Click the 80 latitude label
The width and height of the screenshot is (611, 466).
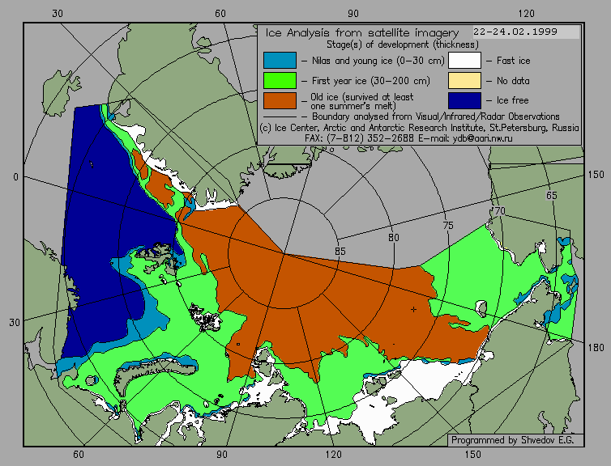(x=394, y=237)
